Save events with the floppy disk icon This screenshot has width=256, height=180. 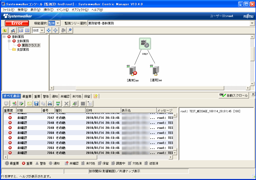pos(36,104)
